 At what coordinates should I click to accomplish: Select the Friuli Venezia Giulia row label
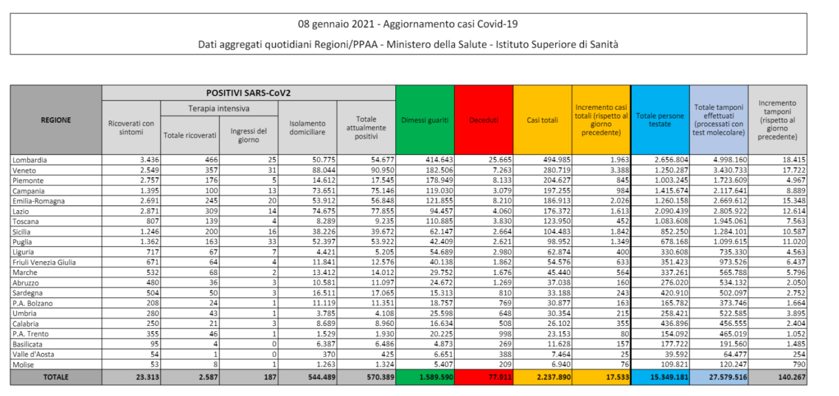(x=44, y=262)
